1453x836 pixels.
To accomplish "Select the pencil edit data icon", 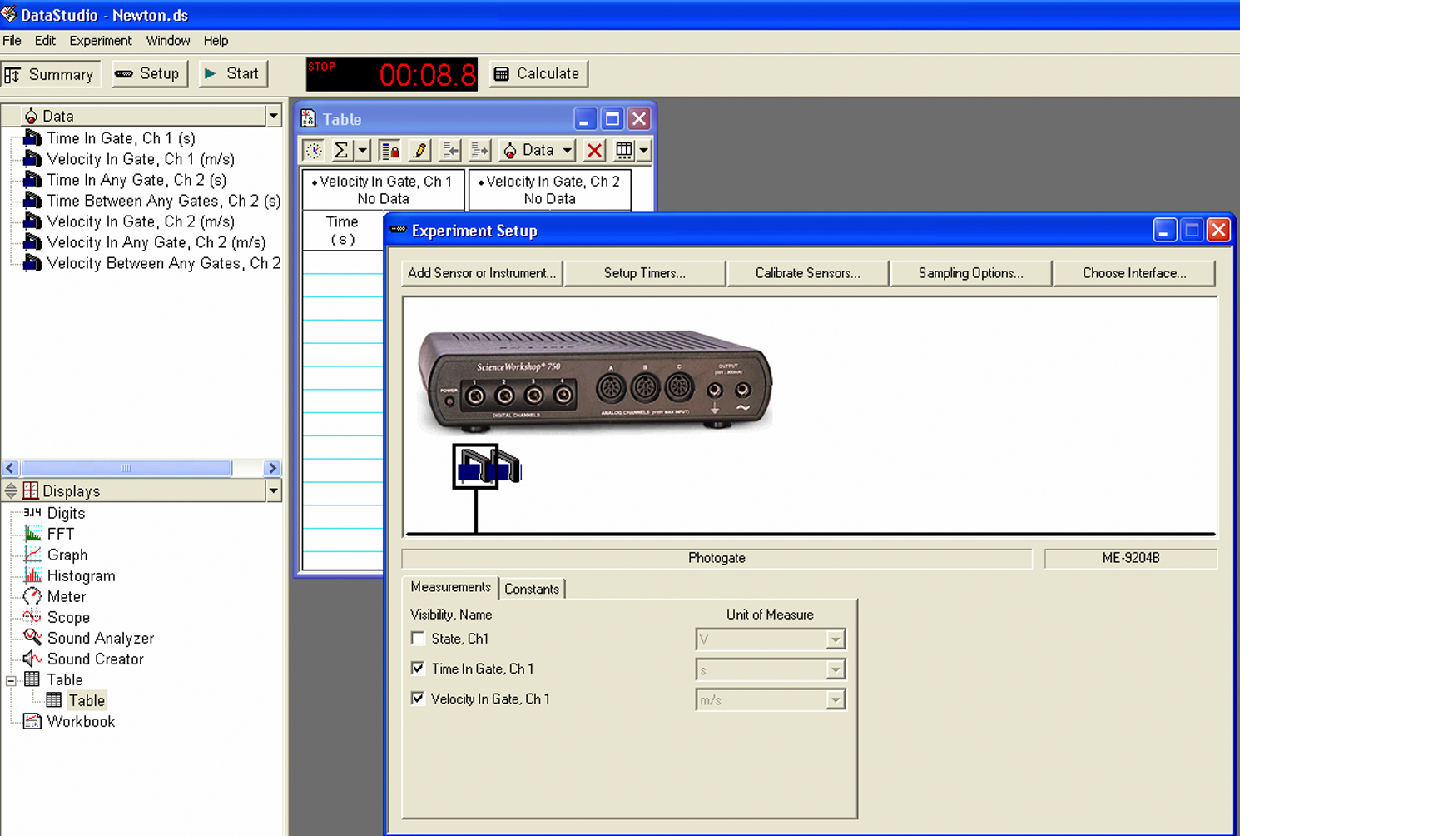I will (419, 151).
